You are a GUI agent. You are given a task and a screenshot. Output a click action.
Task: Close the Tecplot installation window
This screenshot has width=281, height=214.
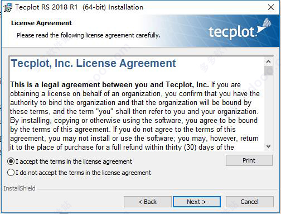[271, 7]
